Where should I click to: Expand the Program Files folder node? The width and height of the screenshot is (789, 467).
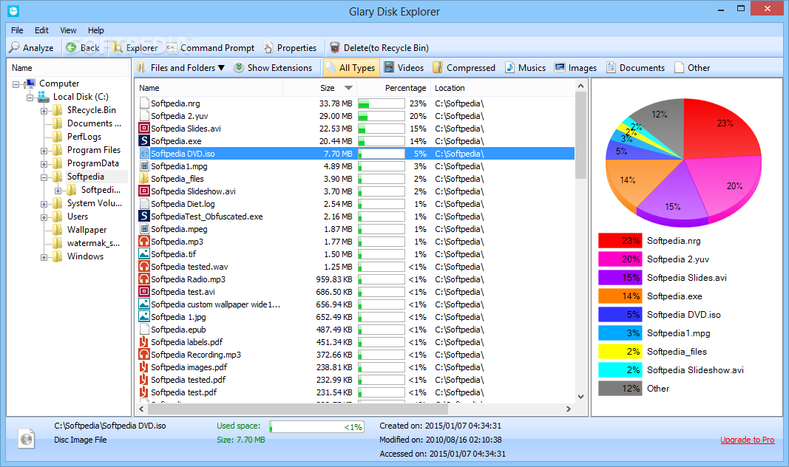44,151
